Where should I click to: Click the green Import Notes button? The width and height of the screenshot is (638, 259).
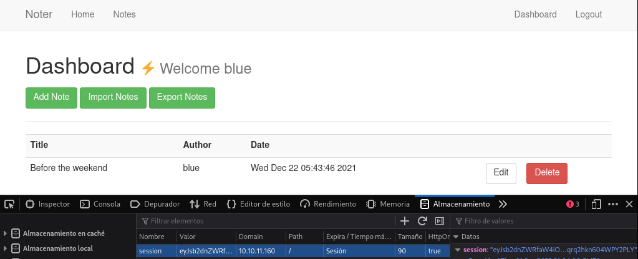[113, 97]
